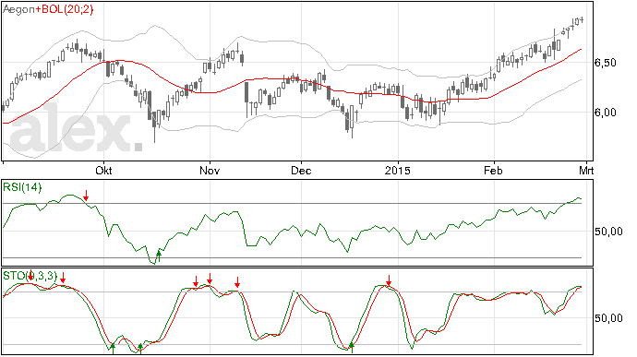
Task: Click the Feb label on time axis
Action: coord(493,170)
